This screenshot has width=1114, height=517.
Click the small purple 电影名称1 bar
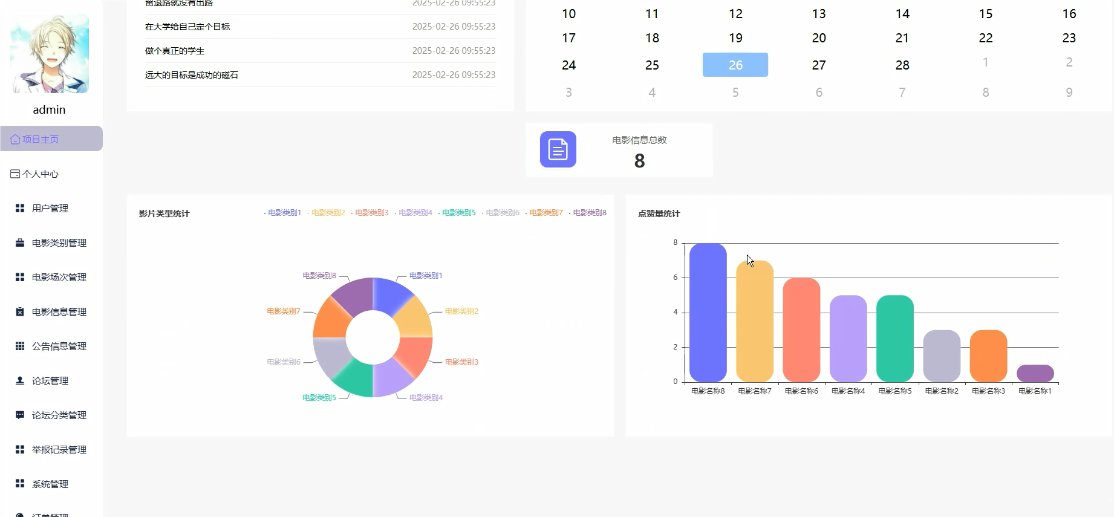pyautogui.click(x=1035, y=374)
